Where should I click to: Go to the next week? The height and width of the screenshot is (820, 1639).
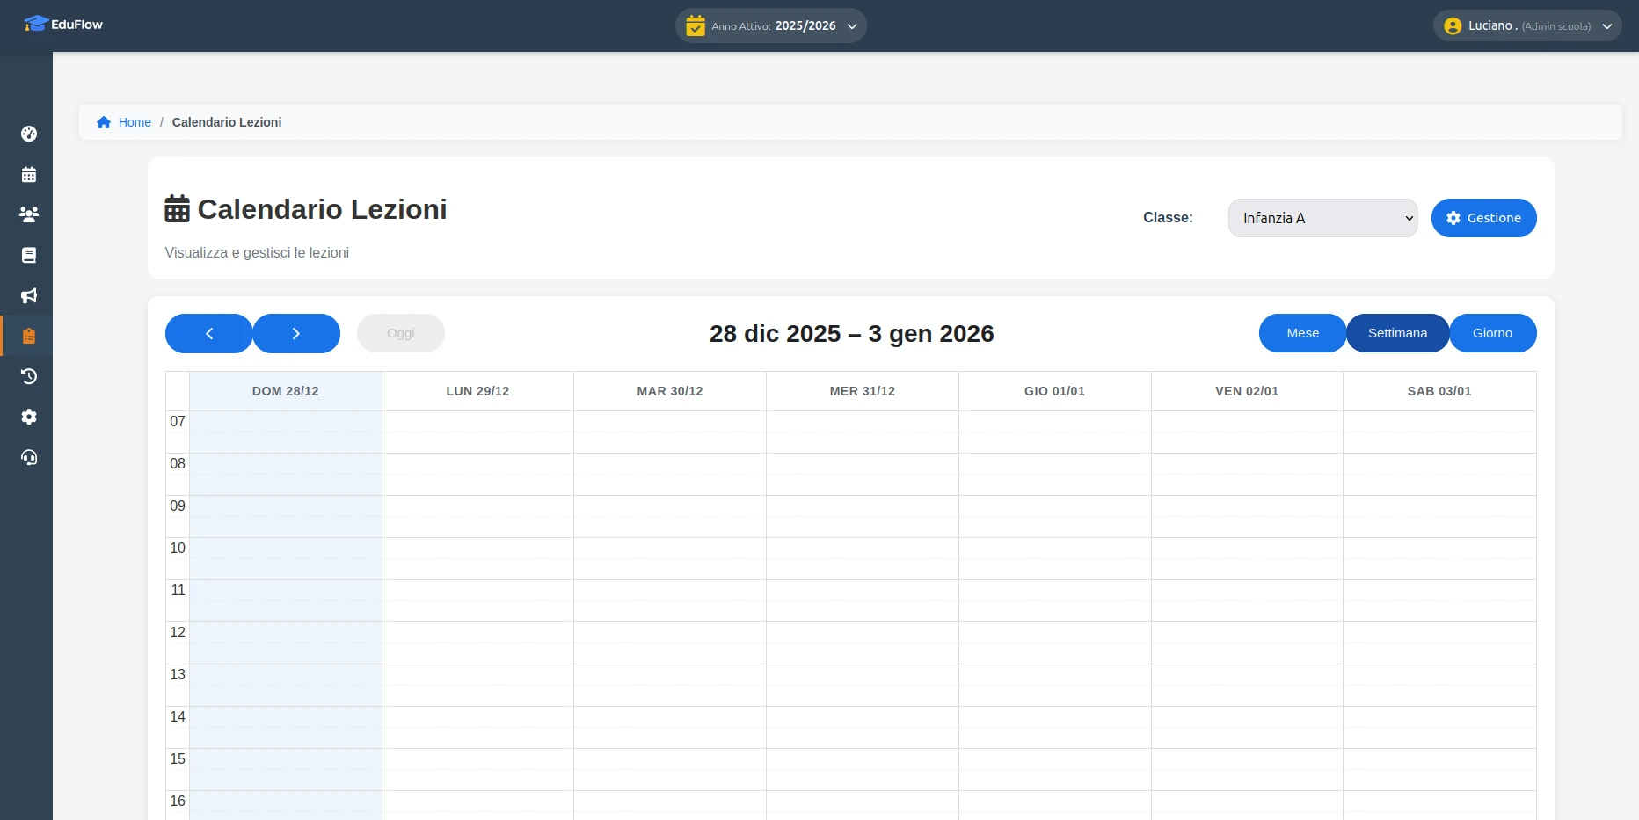click(x=296, y=333)
